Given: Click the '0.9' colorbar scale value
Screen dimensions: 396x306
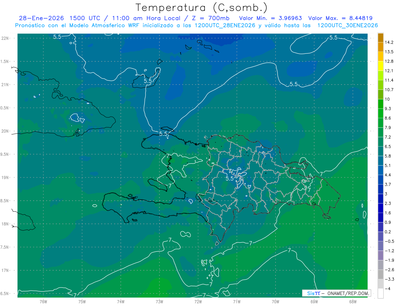Looking at the screenshot, I should [388, 222].
